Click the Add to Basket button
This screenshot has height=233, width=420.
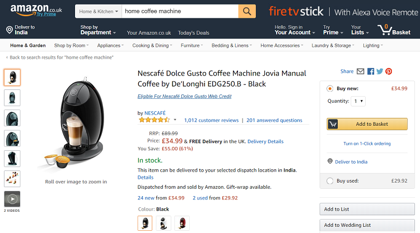[x=367, y=124]
